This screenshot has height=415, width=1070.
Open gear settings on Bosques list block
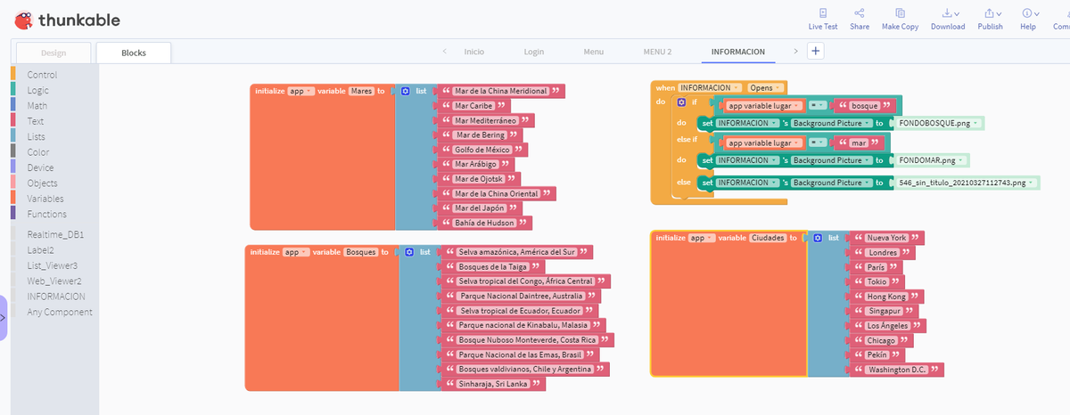(409, 252)
